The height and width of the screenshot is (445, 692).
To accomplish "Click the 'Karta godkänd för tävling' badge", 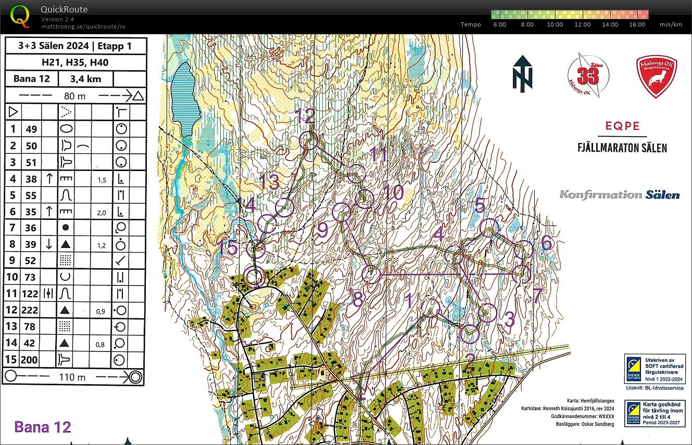I will pyautogui.click(x=655, y=413).
